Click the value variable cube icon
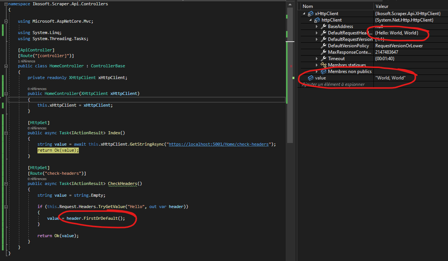Viewport: 448px width, 261px height. tap(311, 78)
